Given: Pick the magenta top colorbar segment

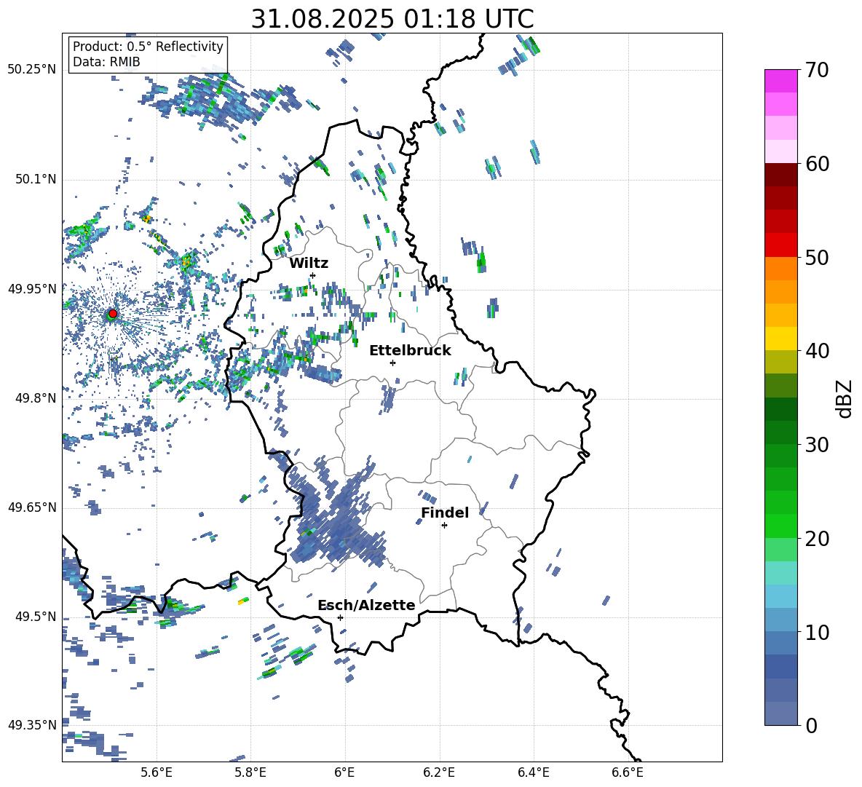Looking at the screenshot, I should (780, 81).
